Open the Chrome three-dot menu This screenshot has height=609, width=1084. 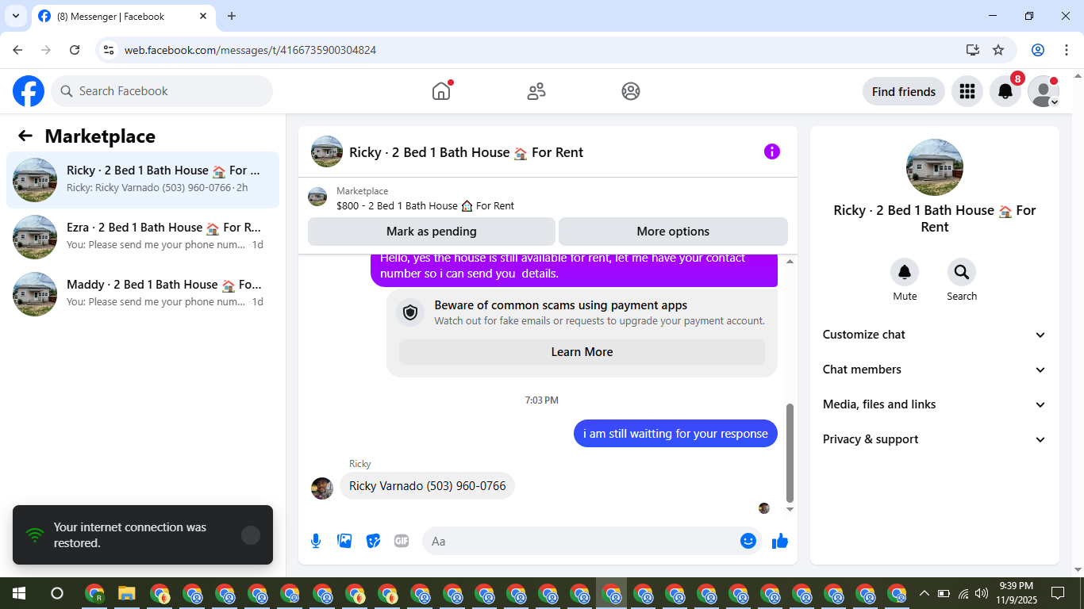pos(1066,50)
